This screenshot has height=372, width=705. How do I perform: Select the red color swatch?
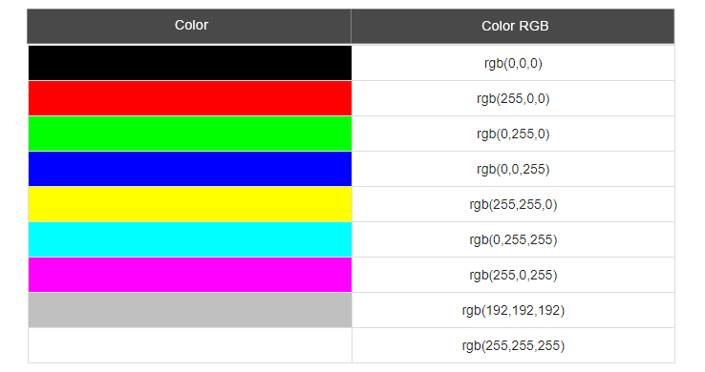[190, 98]
